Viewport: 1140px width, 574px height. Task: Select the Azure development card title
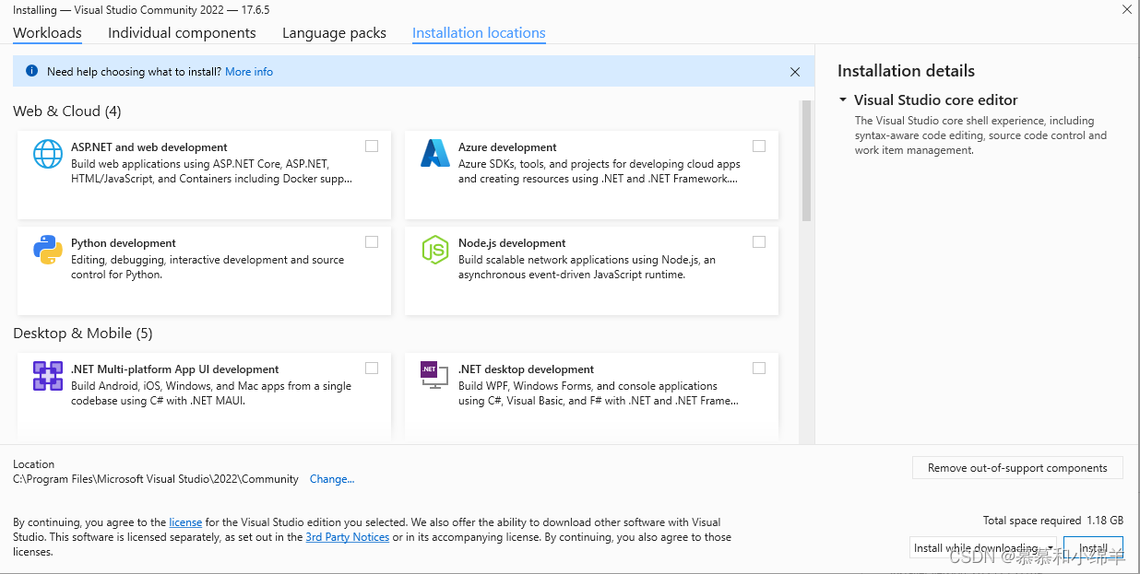[507, 147]
